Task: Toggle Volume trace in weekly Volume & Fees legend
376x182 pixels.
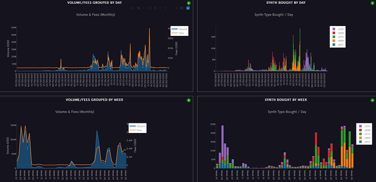Action: pos(137,126)
